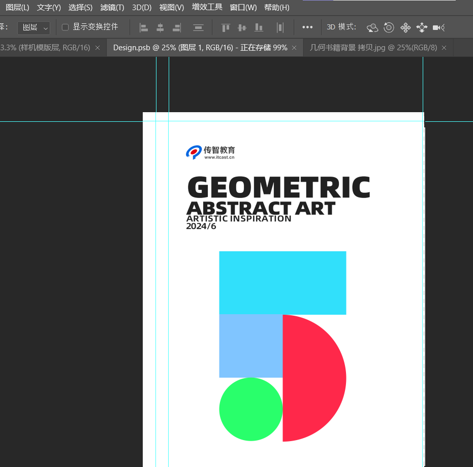Viewport: 473px width, 467px height.
Task: Open the 滤镜(T) menu
Action: tap(112, 7)
